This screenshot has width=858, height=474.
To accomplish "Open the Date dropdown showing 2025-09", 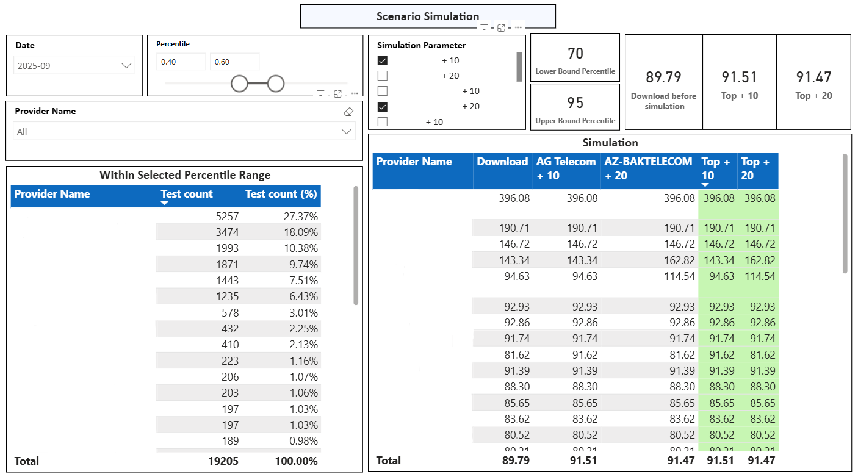I will [74, 66].
